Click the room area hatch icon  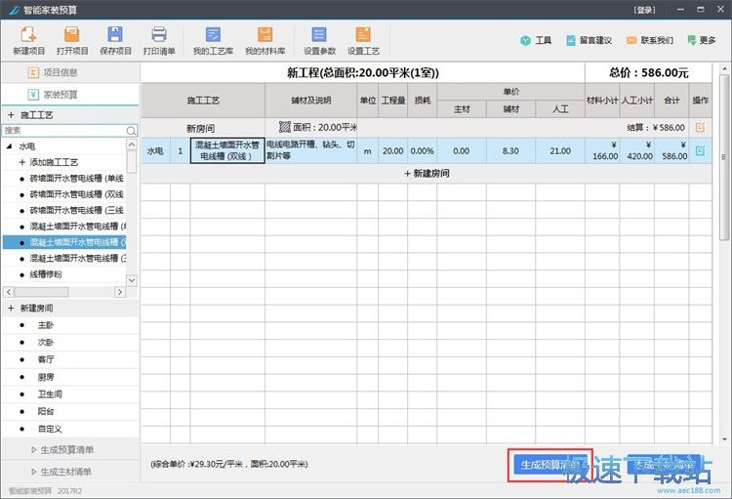[284, 127]
